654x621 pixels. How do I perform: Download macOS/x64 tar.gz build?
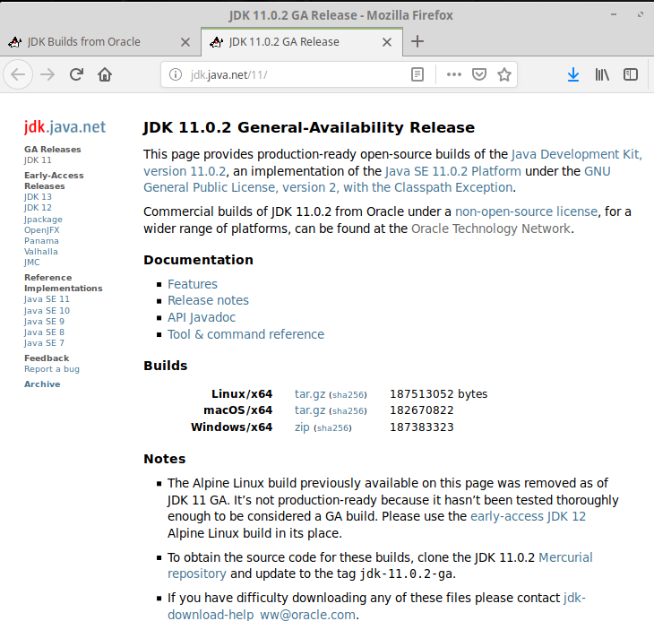click(x=310, y=410)
